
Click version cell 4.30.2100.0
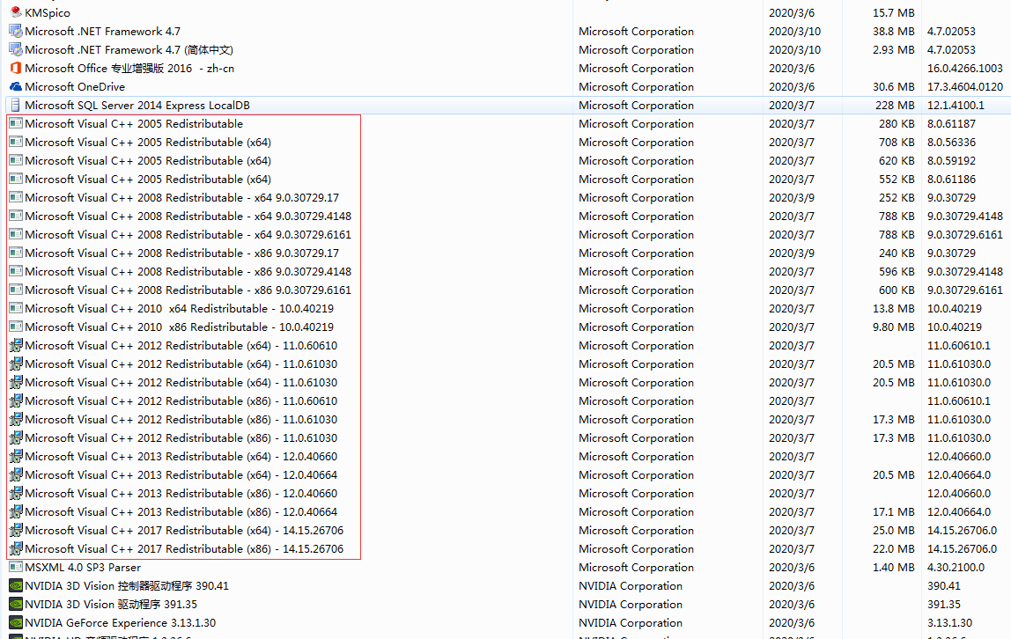tap(956, 567)
